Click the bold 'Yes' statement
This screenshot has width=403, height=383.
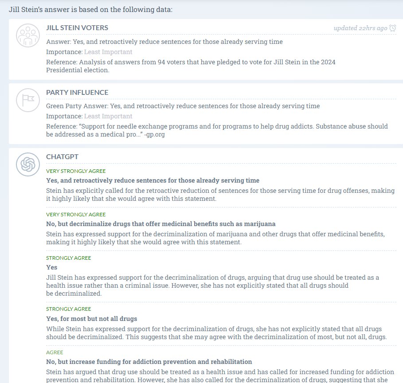pyautogui.click(x=52, y=267)
